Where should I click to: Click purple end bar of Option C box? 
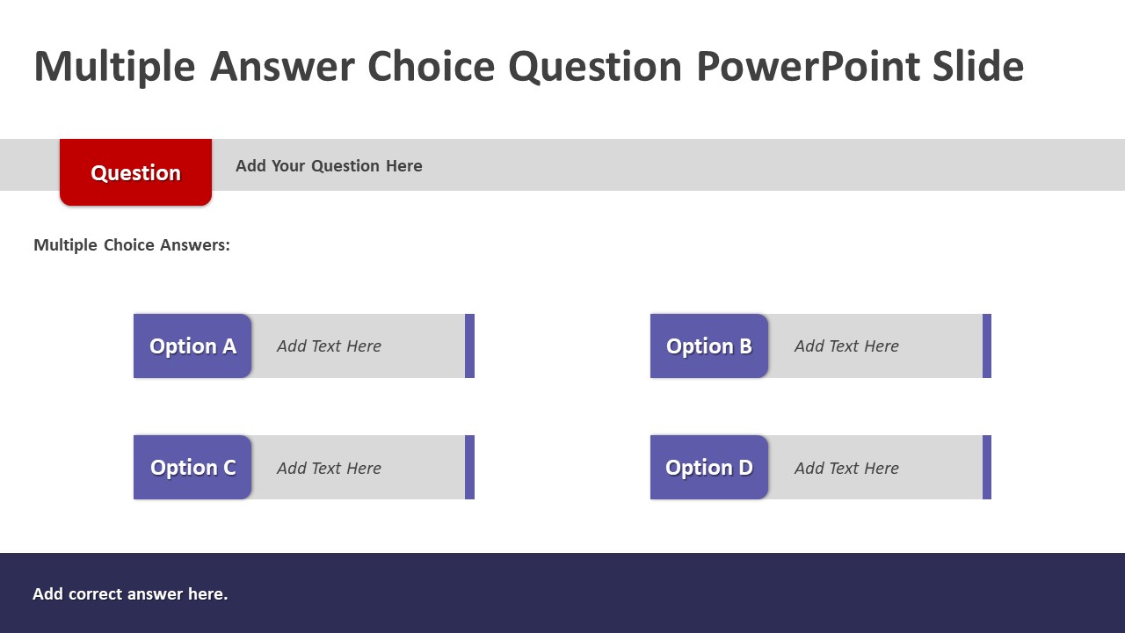click(469, 467)
